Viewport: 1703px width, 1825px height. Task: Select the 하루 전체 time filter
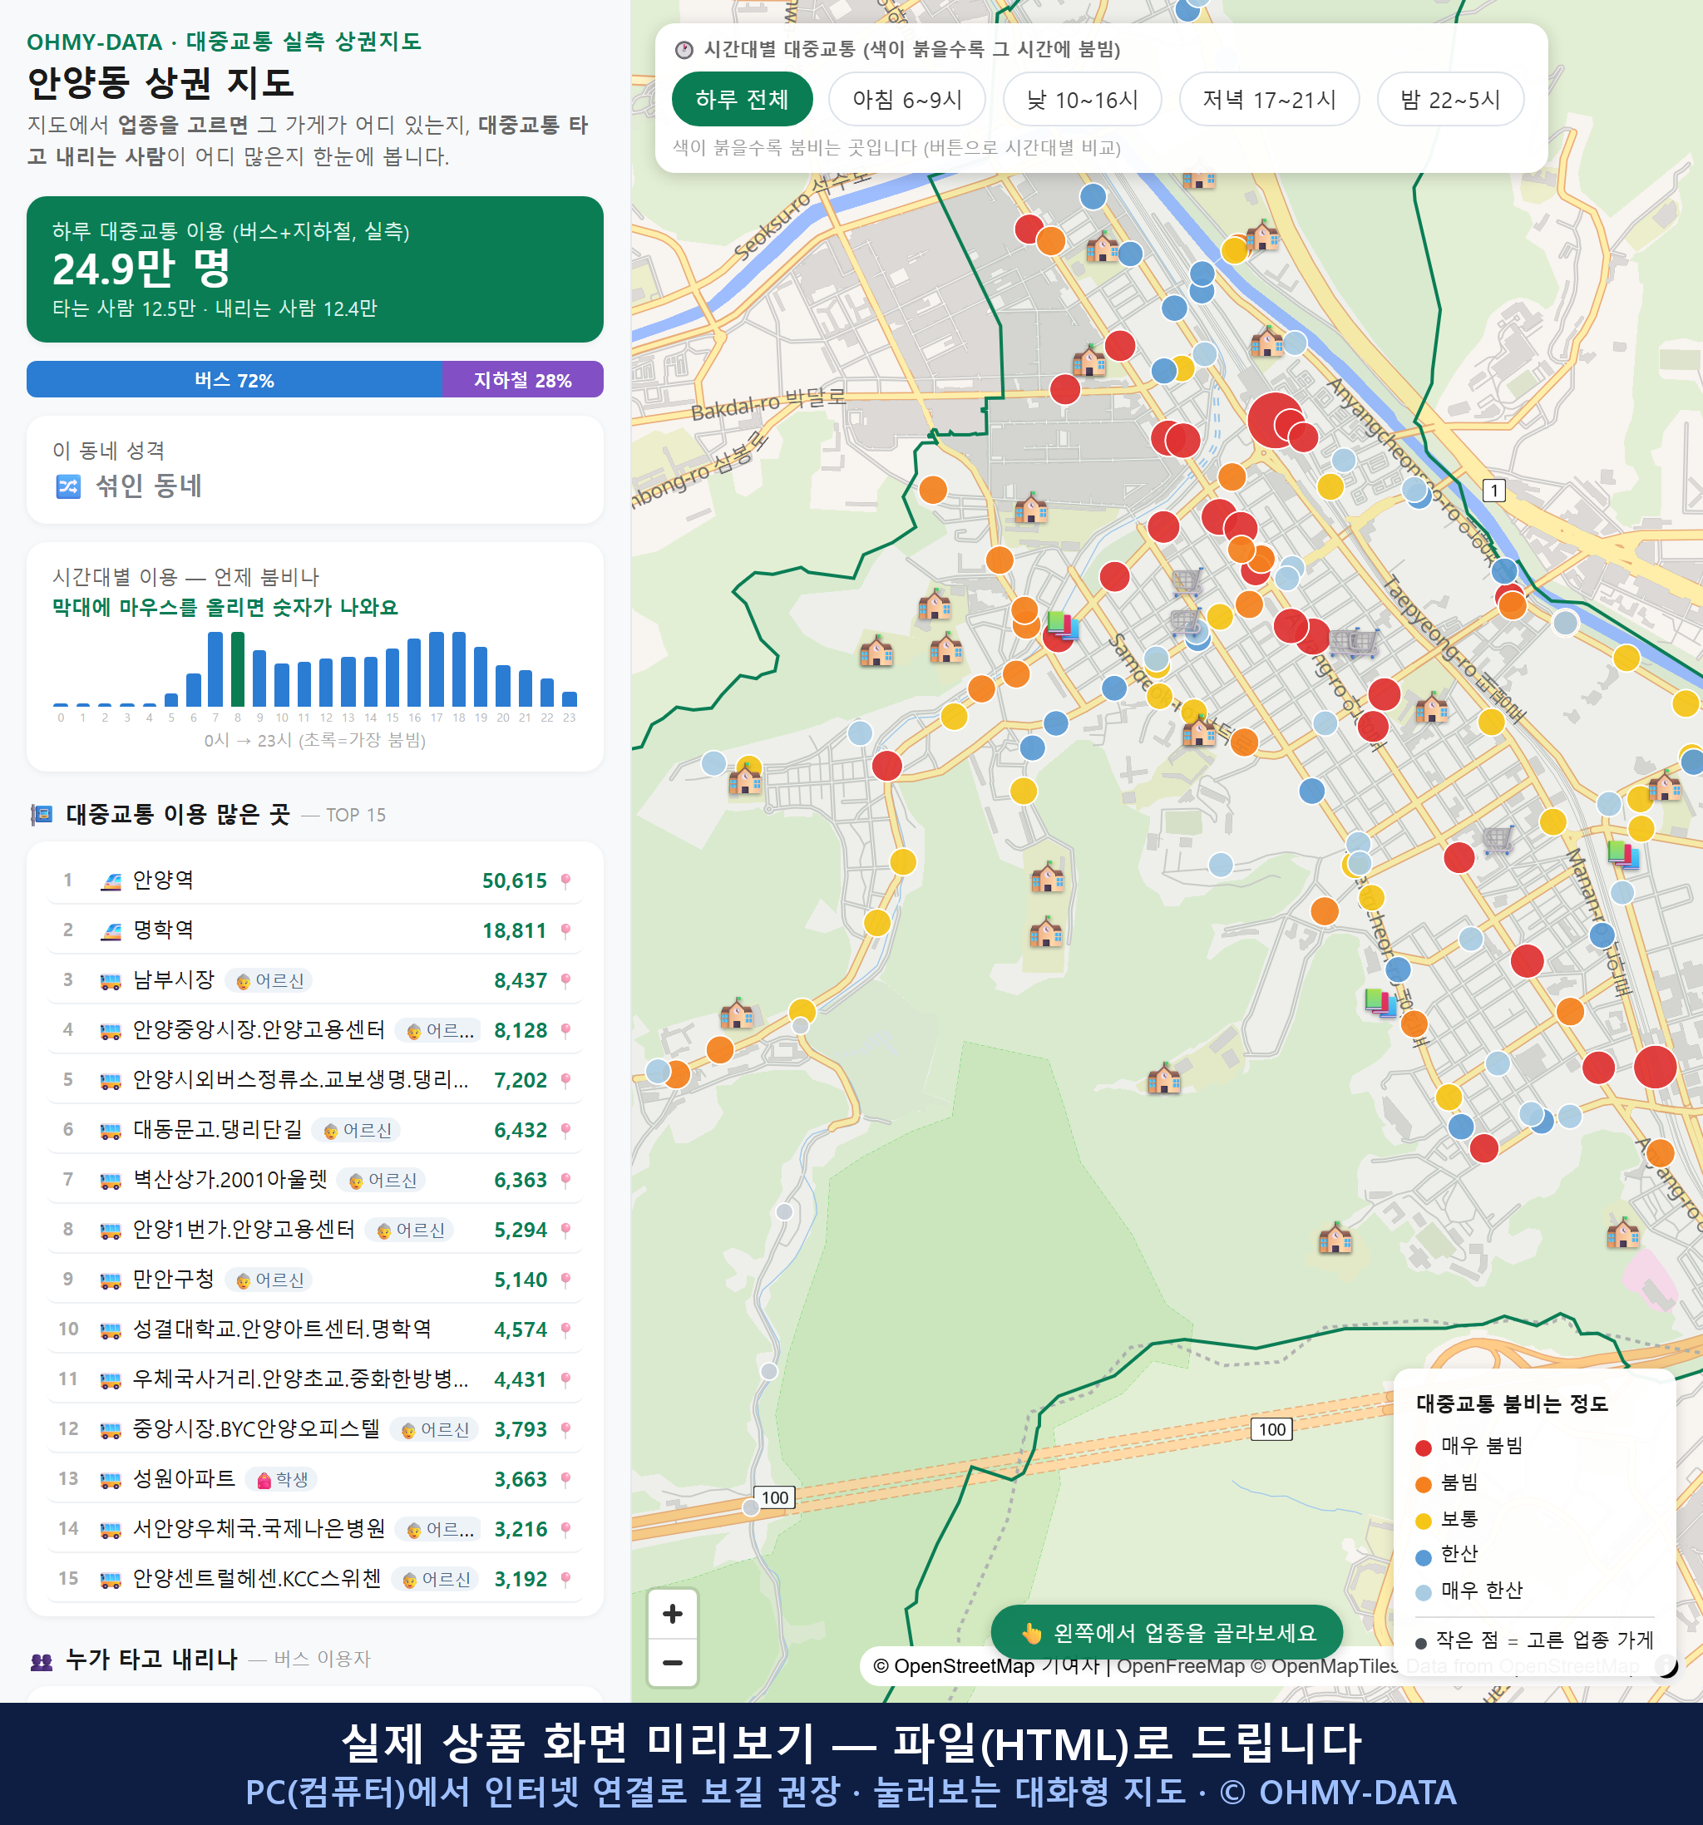(742, 99)
